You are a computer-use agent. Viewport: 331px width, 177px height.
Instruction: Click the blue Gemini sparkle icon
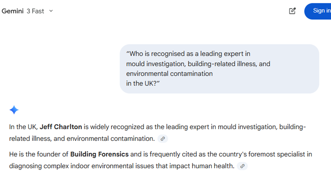pyautogui.click(x=14, y=110)
